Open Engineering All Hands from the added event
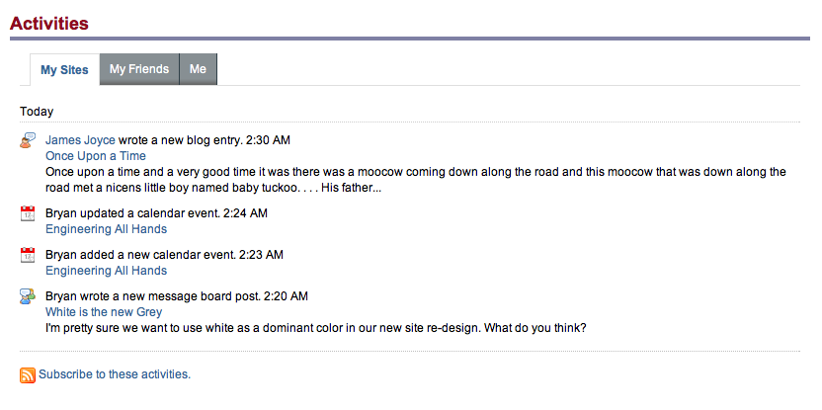 pyautogui.click(x=107, y=271)
